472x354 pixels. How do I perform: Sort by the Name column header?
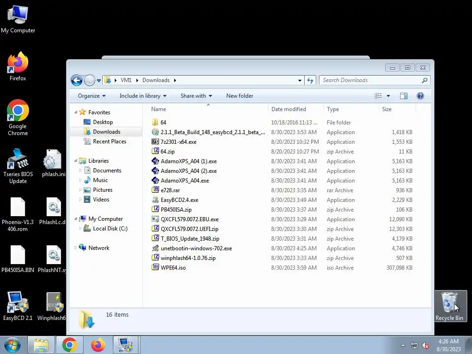click(208, 109)
